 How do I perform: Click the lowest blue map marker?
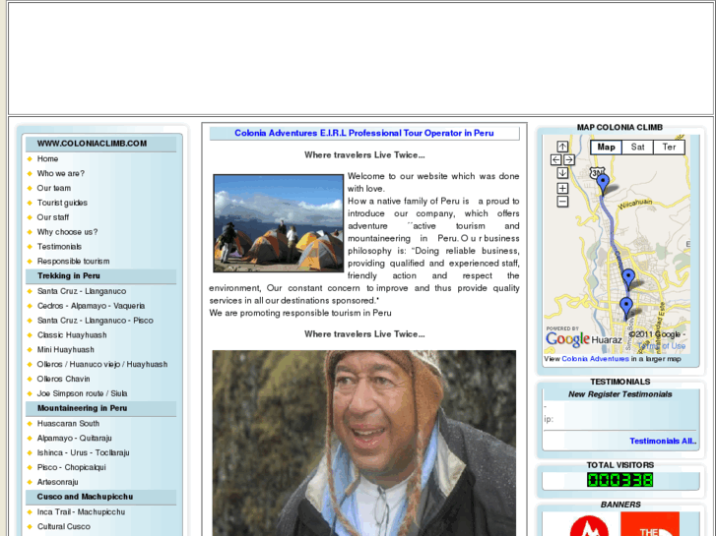(x=626, y=307)
